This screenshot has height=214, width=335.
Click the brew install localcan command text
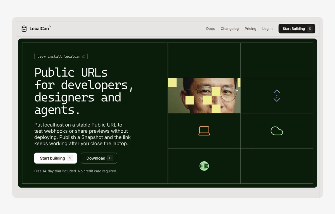59,57
